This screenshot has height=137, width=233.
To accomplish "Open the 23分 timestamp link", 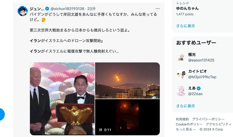I will [91, 9].
